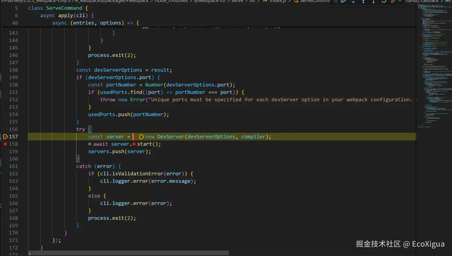Image resolution: width=452 pixels, height=256 pixels.
Task: Toggle the gutter breakpoint on line 157
Action: pyautogui.click(x=5, y=137)
